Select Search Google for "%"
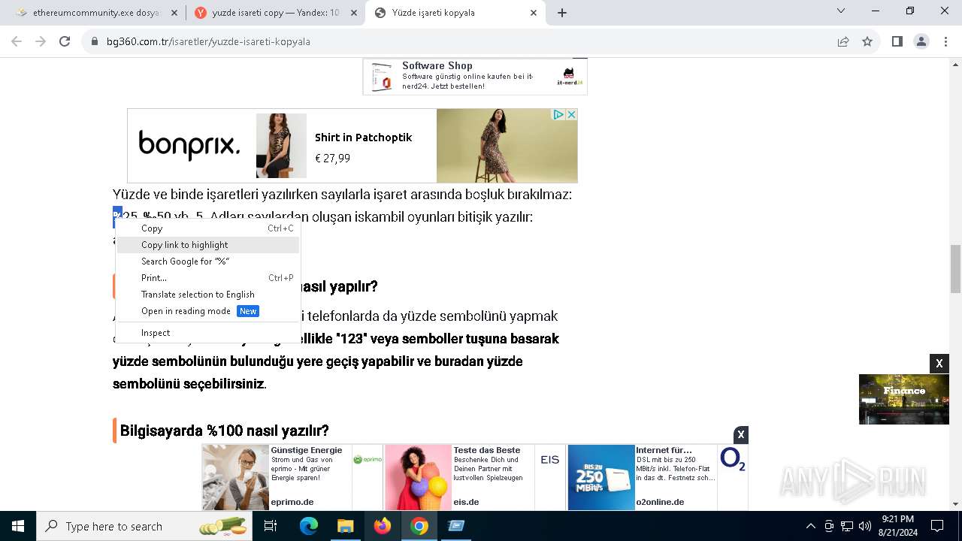This screenshot has height=541, width=962. 208,261
